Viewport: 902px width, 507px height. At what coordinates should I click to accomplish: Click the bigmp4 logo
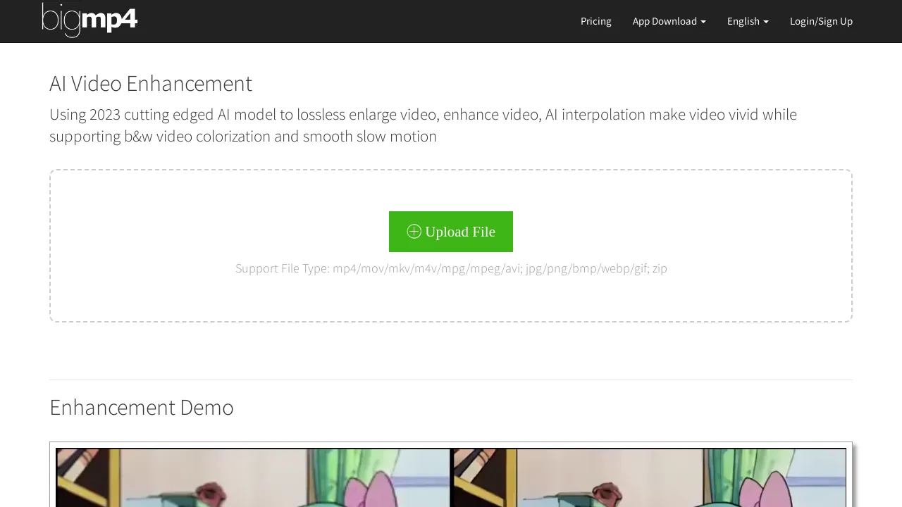89,20
